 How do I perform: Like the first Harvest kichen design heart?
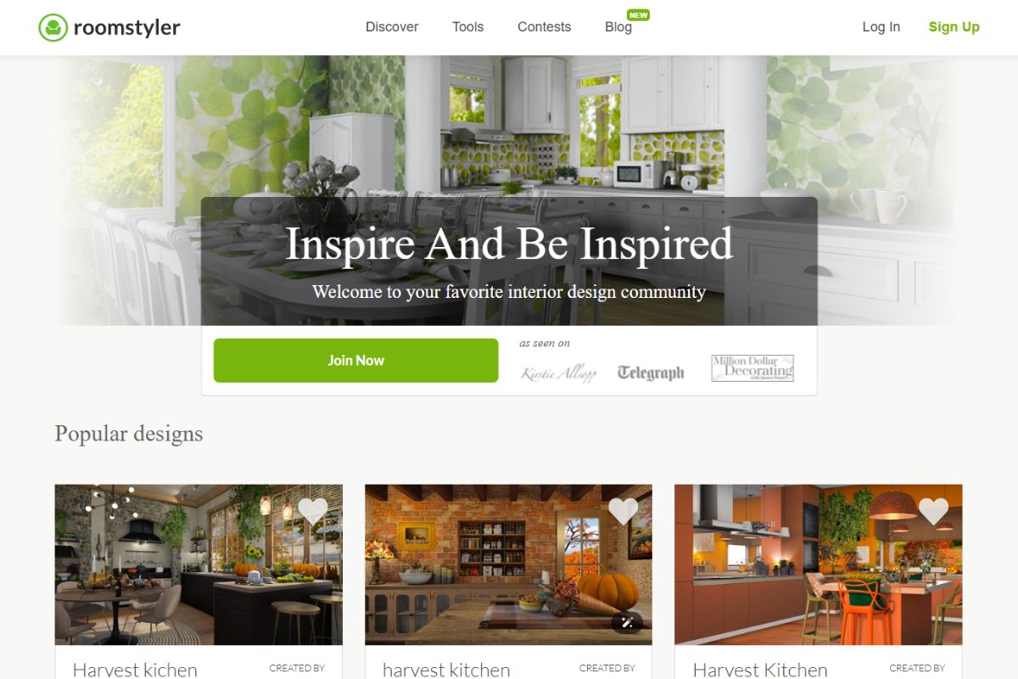313,511
